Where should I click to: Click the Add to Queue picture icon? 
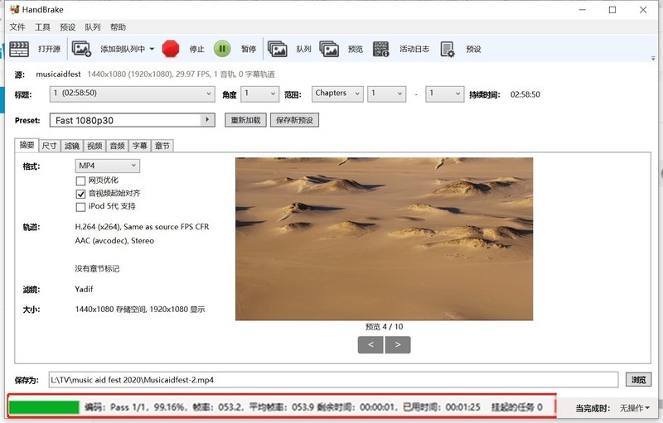81,49
